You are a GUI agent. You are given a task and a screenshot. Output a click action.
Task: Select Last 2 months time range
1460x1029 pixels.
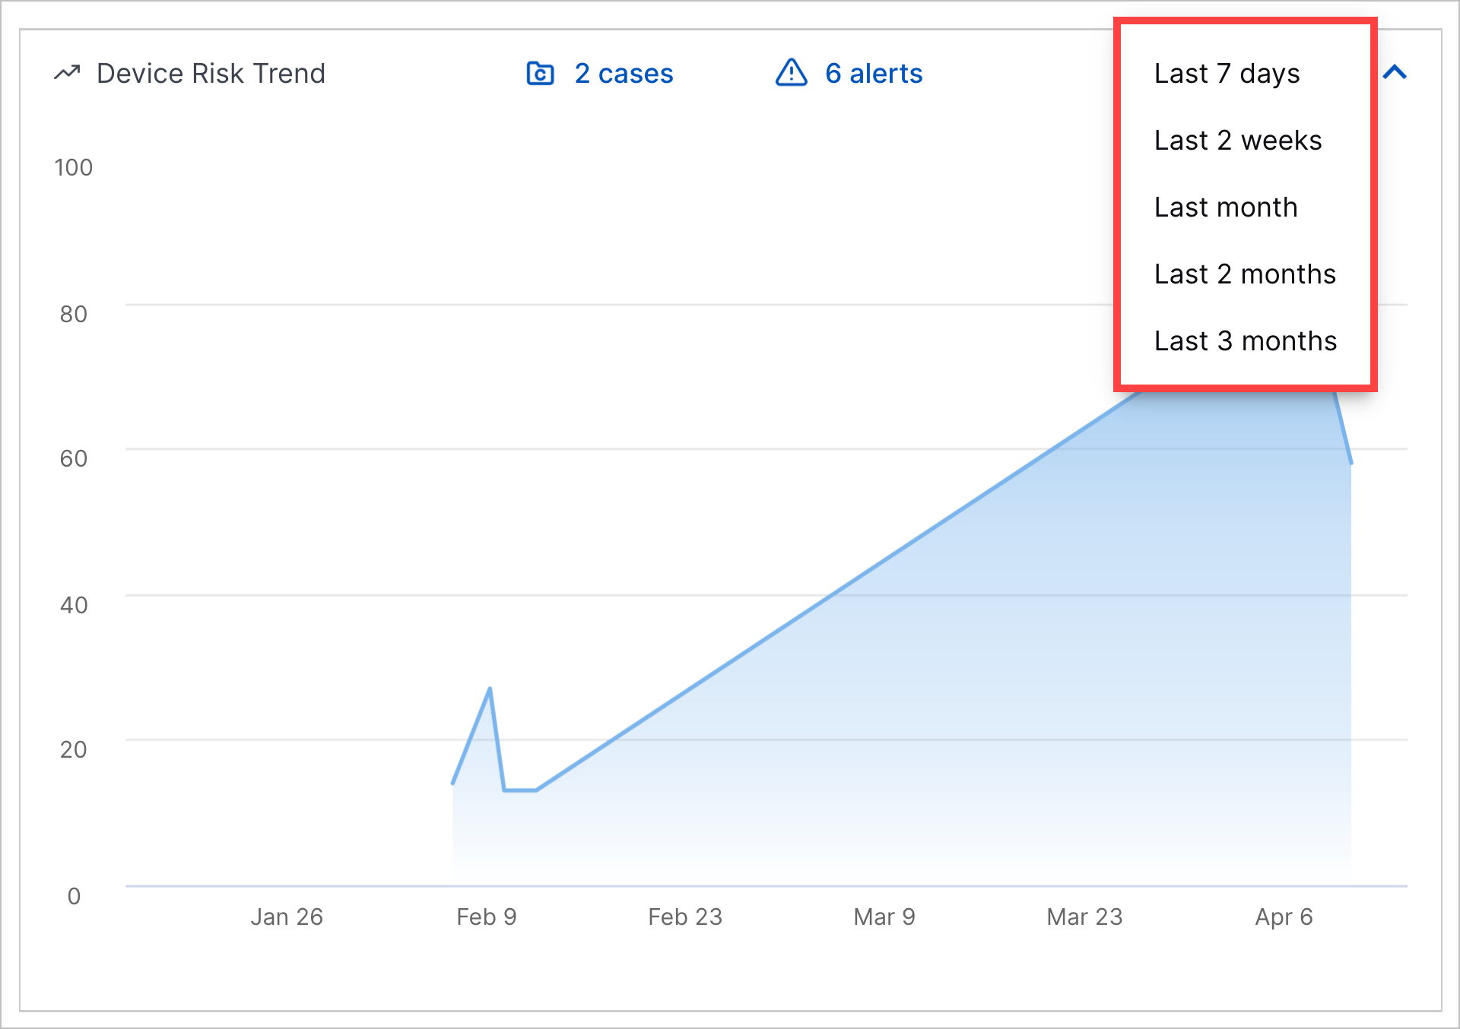coord(1244,274)
